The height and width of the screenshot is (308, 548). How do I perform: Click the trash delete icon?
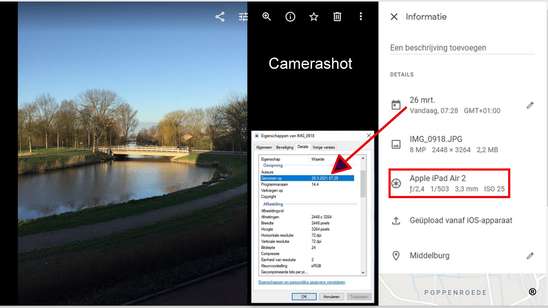coord(337,17)
